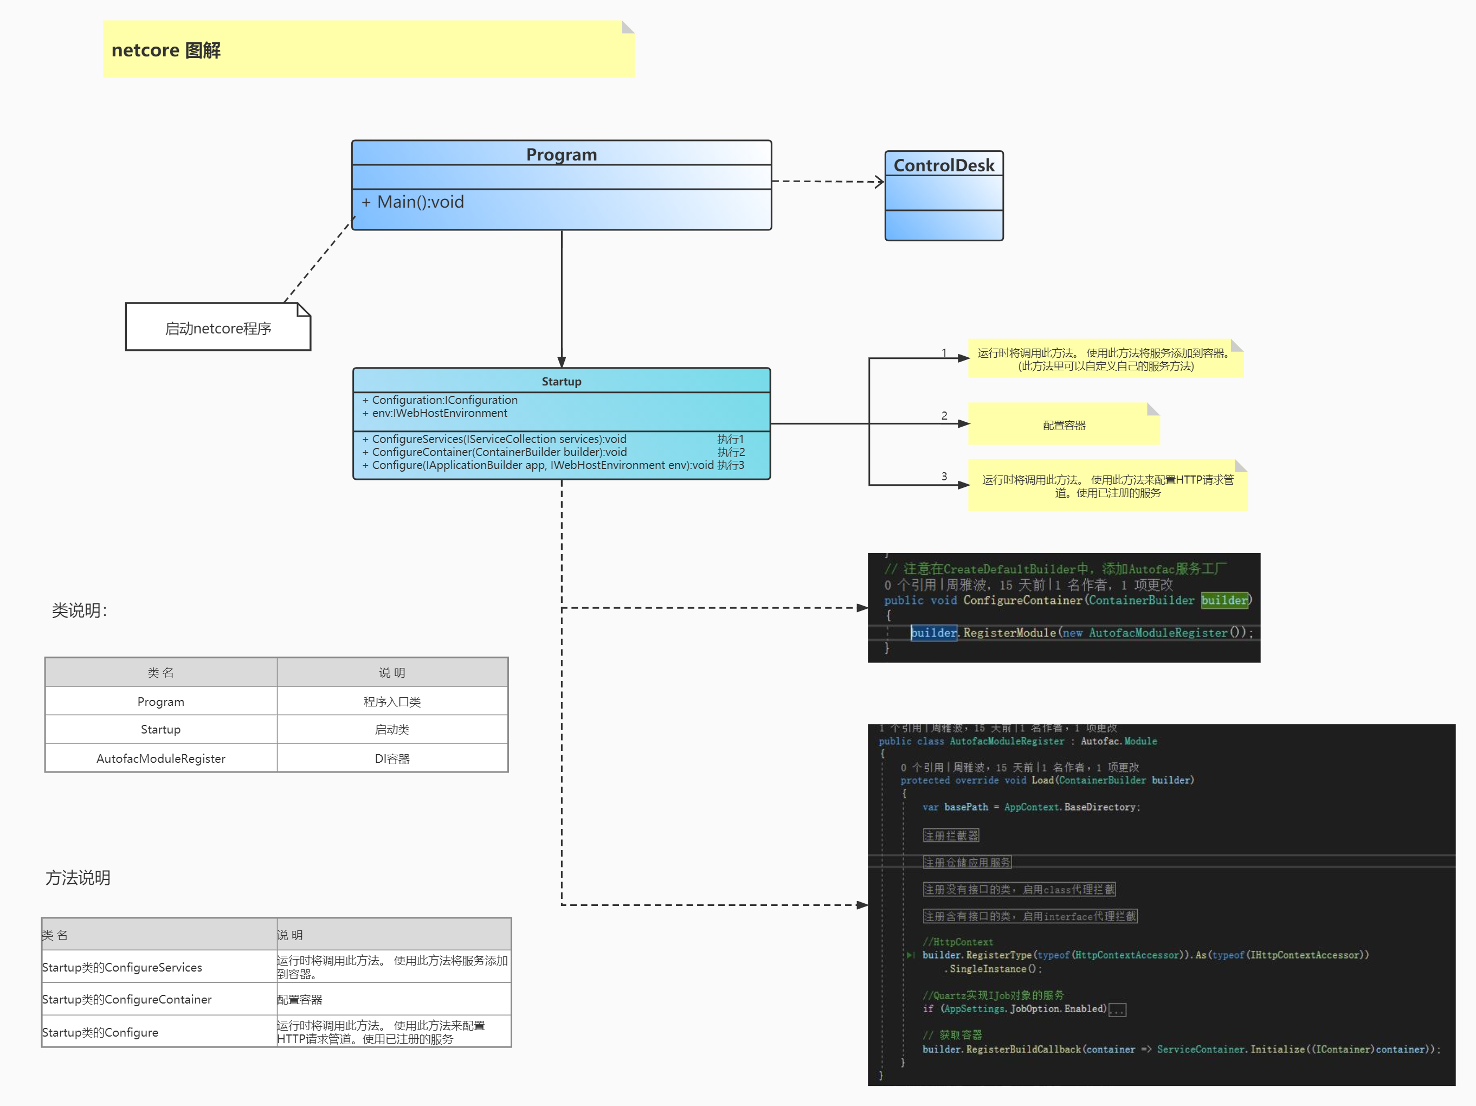This screenshot has width=1476, height=1106.
Task: Click the ConfigureServices method line in Startup
Action: point(499,439)
